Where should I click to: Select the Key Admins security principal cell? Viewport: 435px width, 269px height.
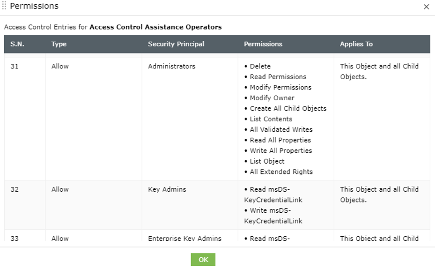click(167, 189)
